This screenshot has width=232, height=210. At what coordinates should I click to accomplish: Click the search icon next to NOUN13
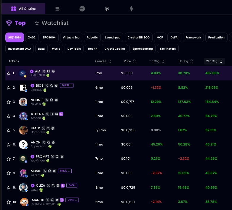(x=51, y=100)
